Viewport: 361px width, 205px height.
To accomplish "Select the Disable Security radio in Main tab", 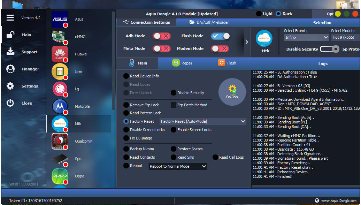I will 174,93.
